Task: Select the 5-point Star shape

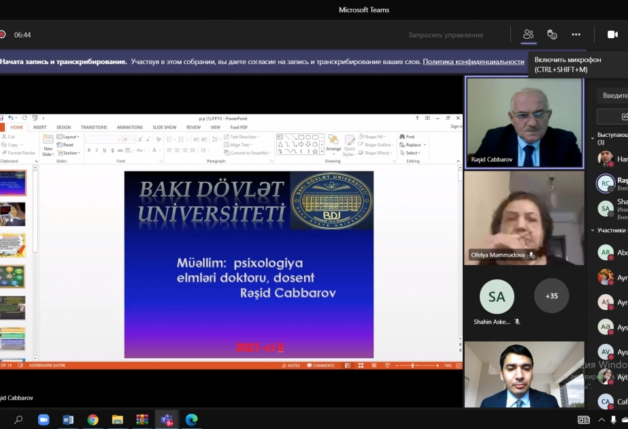Action: point(315,151)
